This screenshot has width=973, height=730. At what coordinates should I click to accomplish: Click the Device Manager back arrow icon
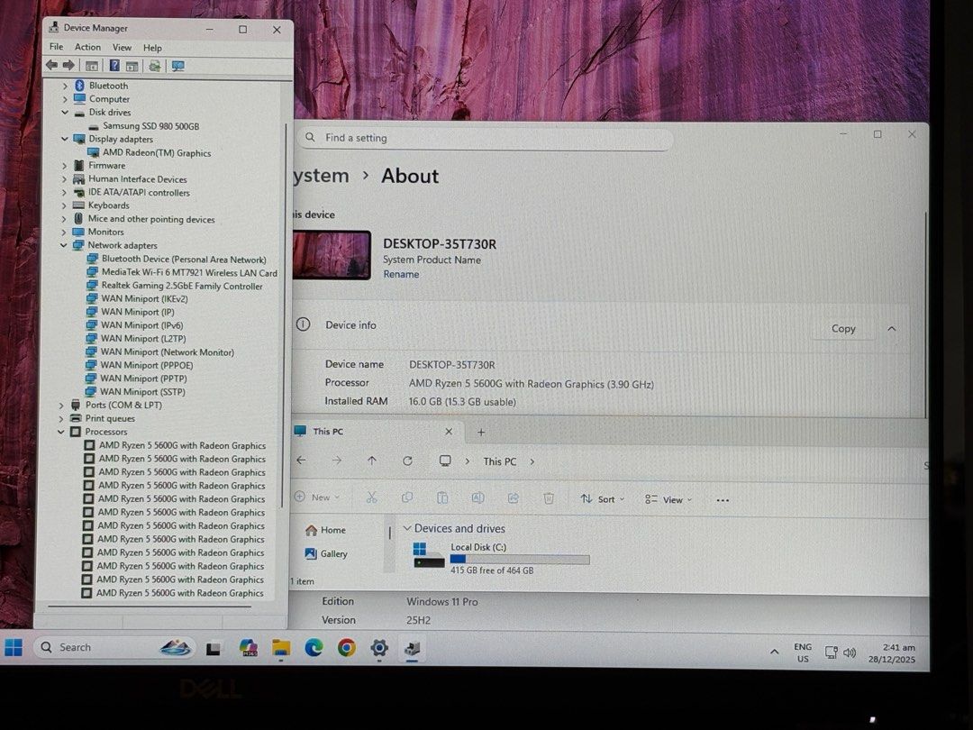(51, 66)
